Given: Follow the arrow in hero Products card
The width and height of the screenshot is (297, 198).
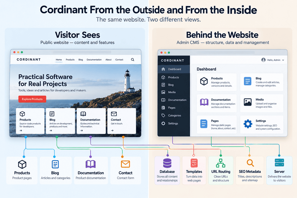Looking at the screenshot, I should [21, 130].
